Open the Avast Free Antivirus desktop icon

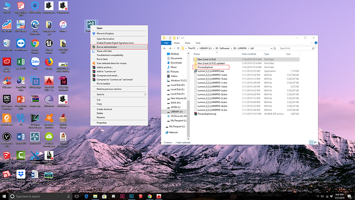click(x=49, y=121)
